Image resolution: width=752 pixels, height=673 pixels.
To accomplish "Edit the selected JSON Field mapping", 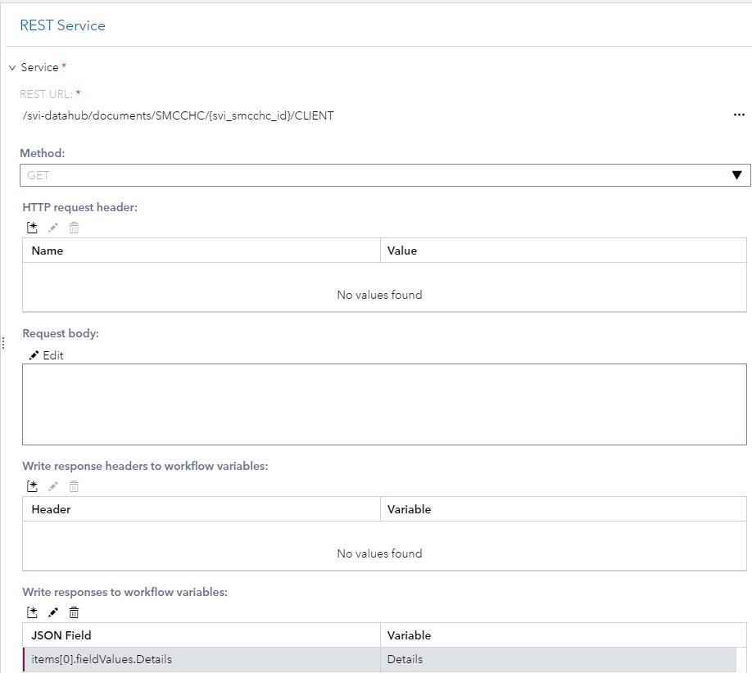I will [x=53, y=612].
